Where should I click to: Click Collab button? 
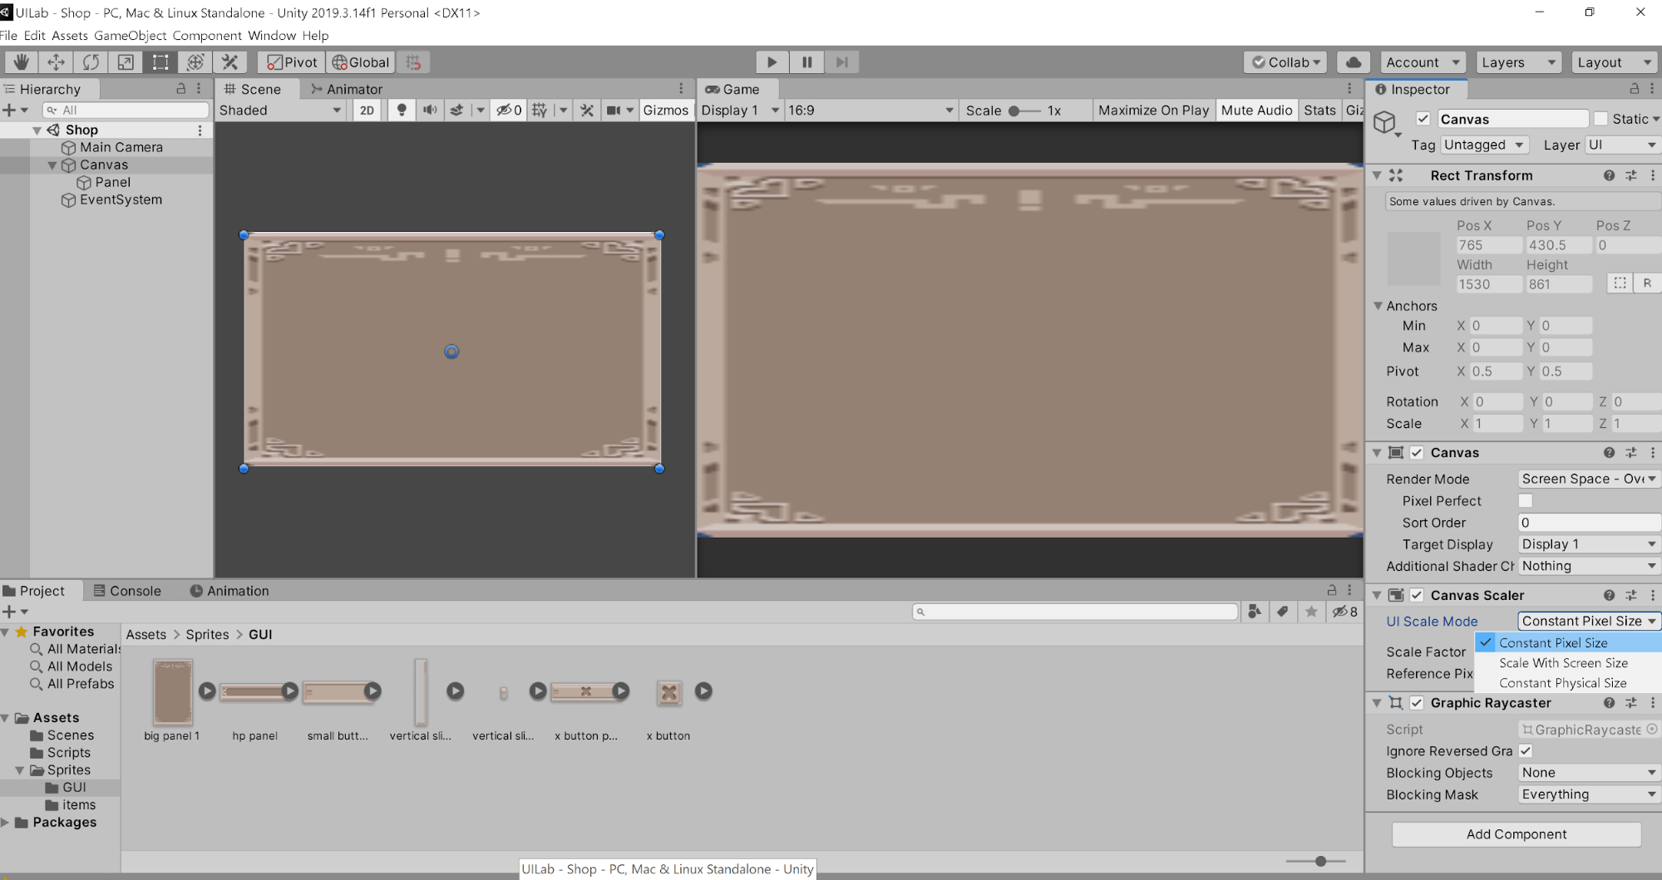pyautogui.click(x=1285, y=62)
